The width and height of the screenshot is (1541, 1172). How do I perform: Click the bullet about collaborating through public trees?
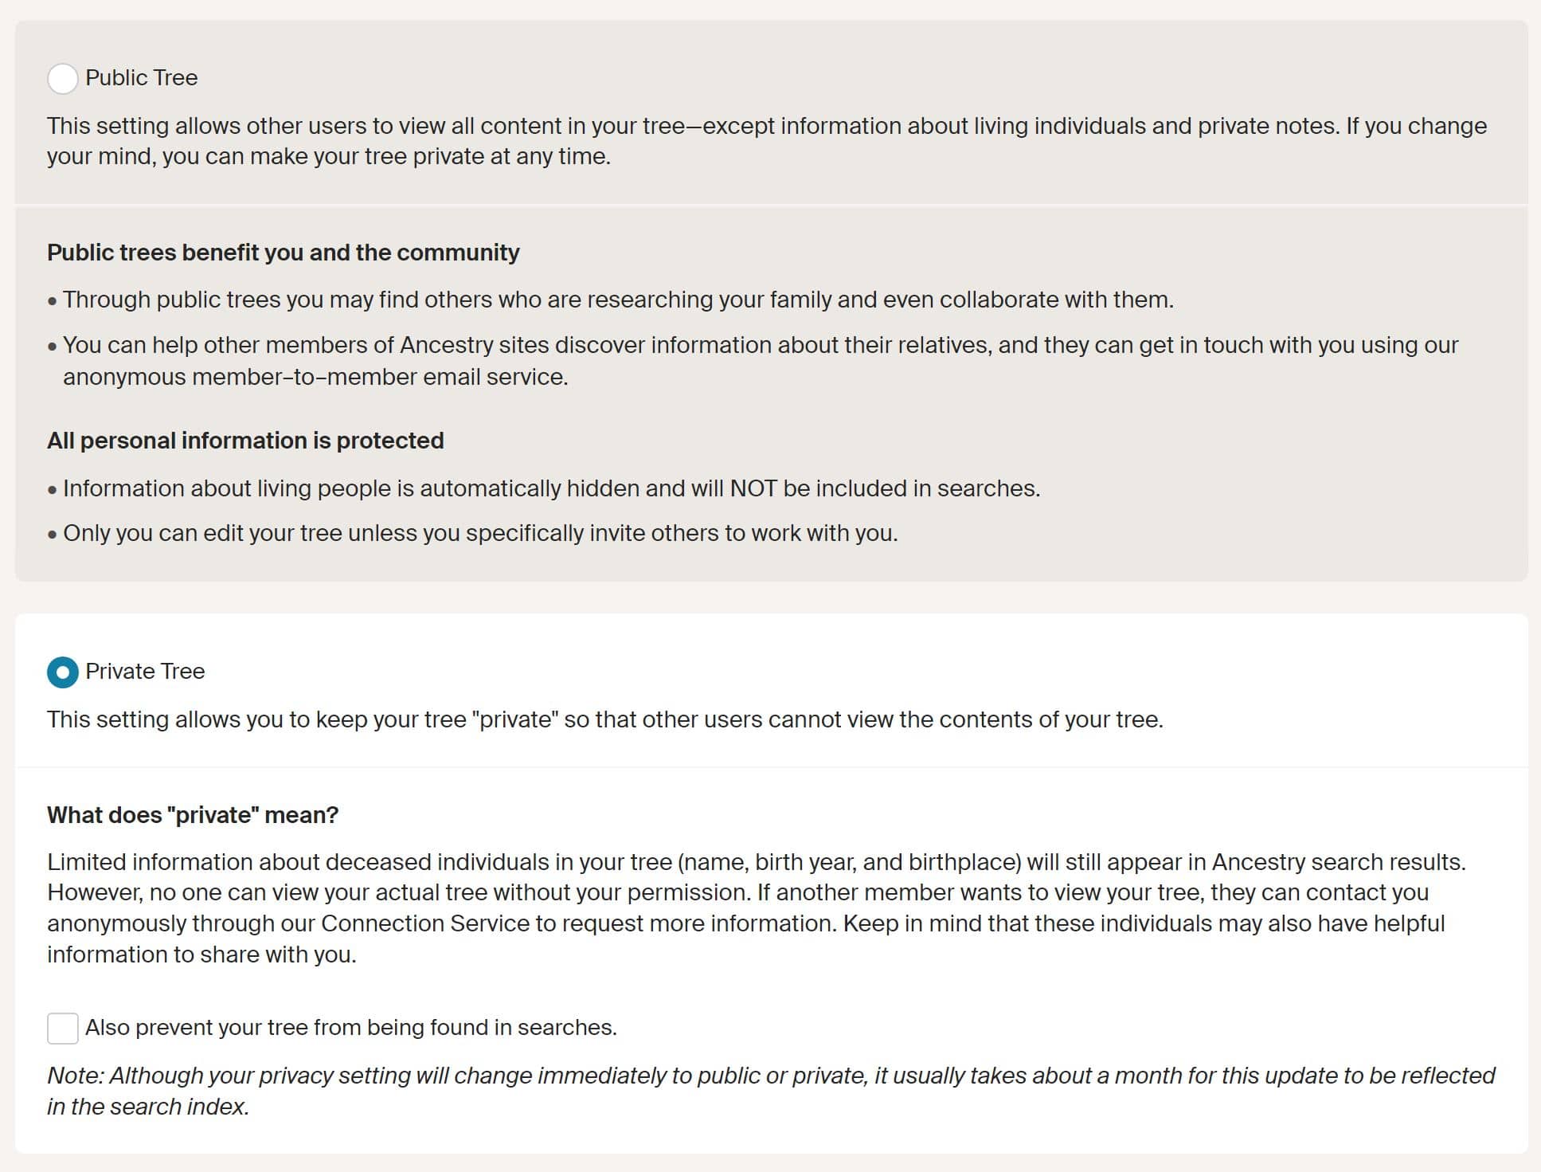point(611,300)
